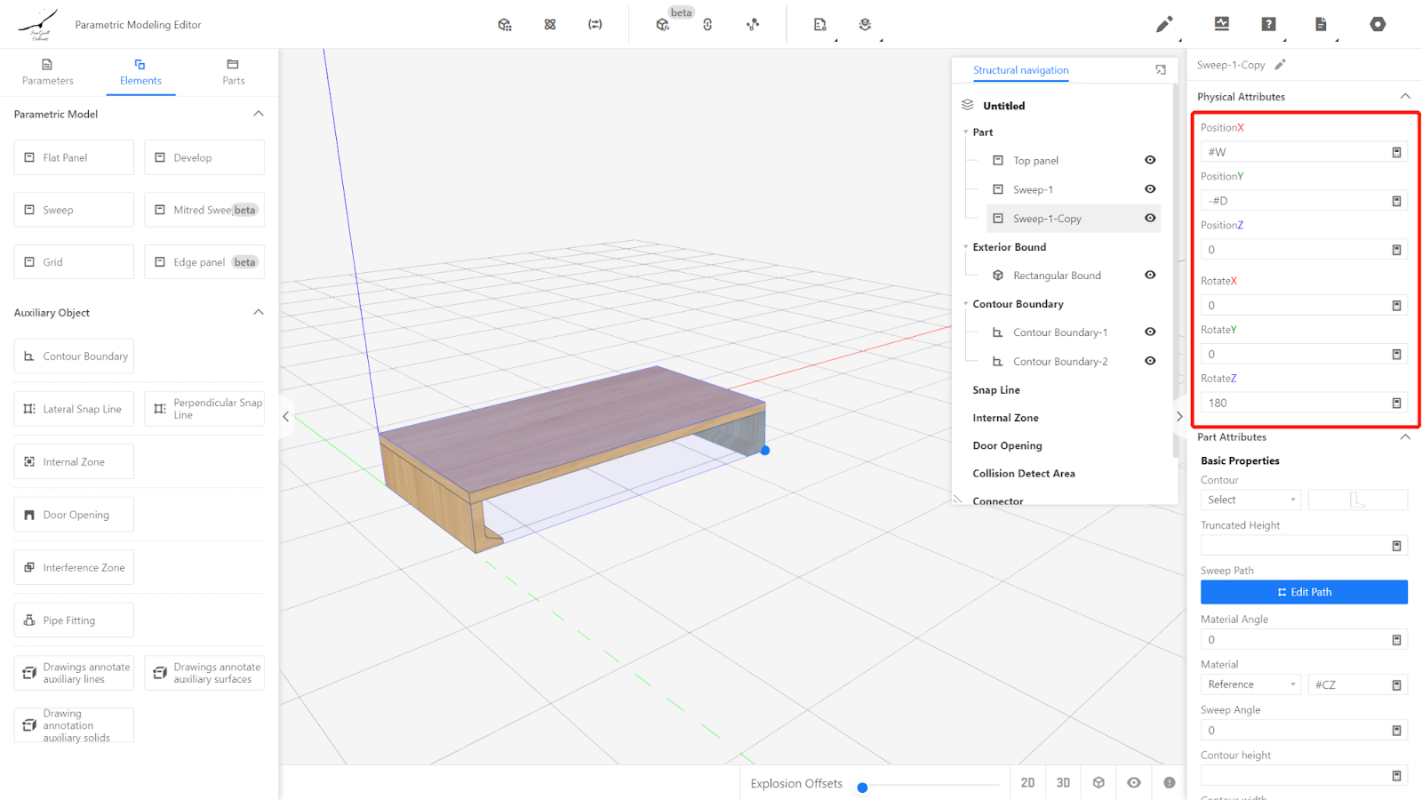The width and height of the screenshot is (1422, 800).
Task: Collapse the Auxiliary Object section
Action: (259, 313)
